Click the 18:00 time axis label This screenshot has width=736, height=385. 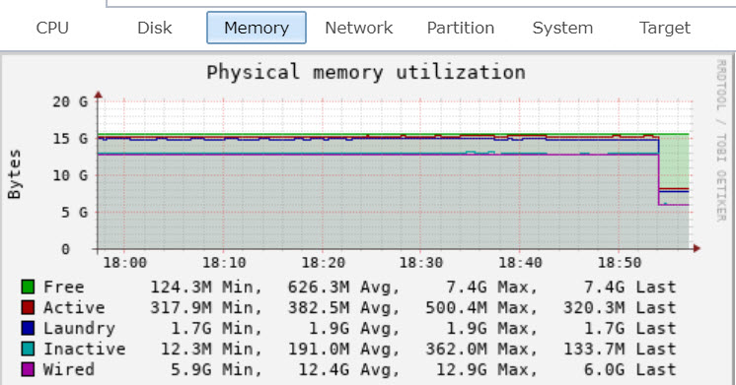click(125, 262)
